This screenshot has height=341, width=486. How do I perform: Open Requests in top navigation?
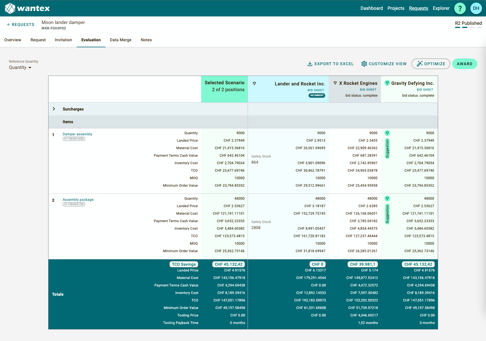[x=418, y=8]
